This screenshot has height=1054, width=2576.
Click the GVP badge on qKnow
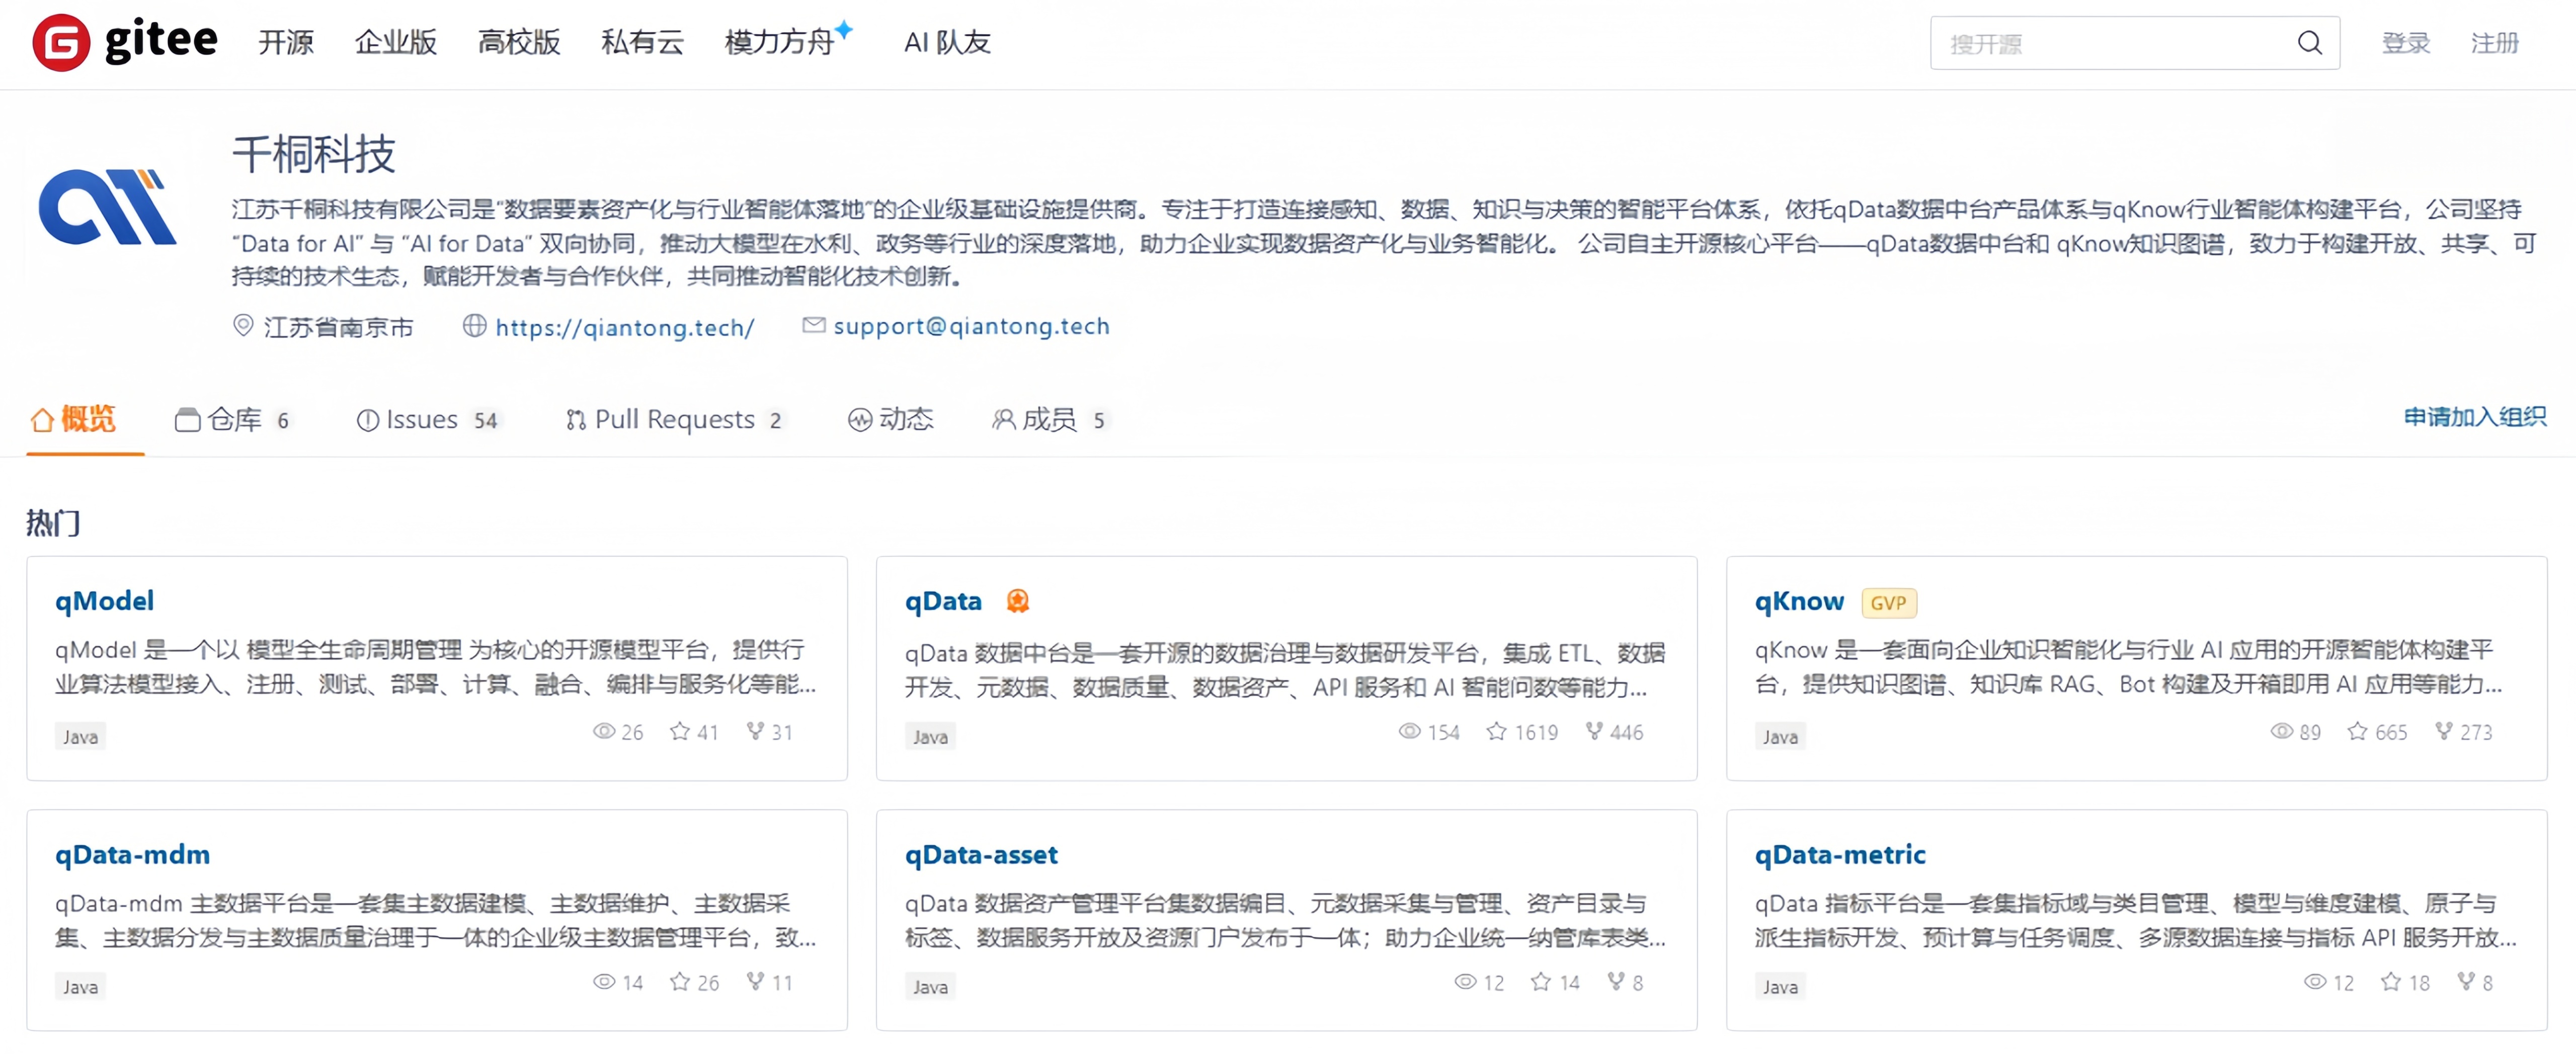point(1888,602)
